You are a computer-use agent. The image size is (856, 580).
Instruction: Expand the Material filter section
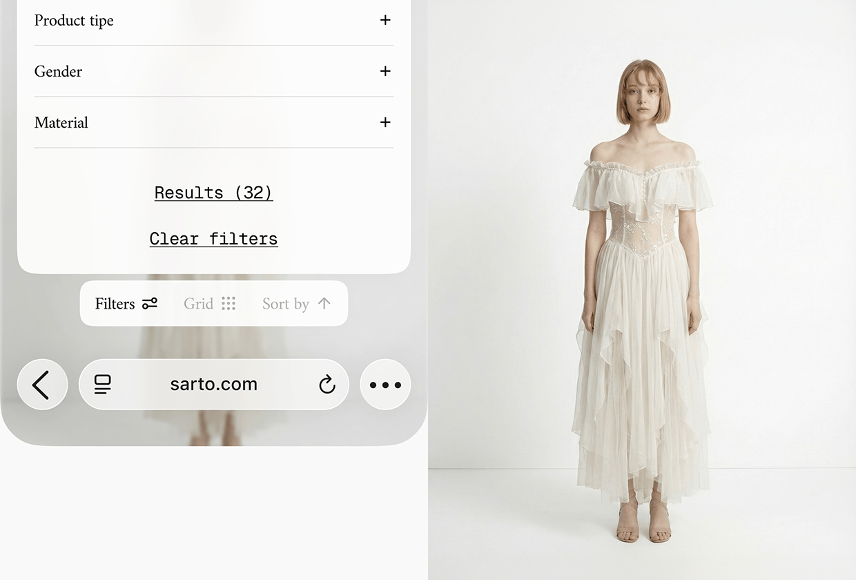(385, 122)
